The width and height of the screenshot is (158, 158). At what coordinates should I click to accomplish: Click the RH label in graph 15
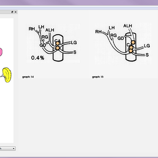click(x=98, y=32)
